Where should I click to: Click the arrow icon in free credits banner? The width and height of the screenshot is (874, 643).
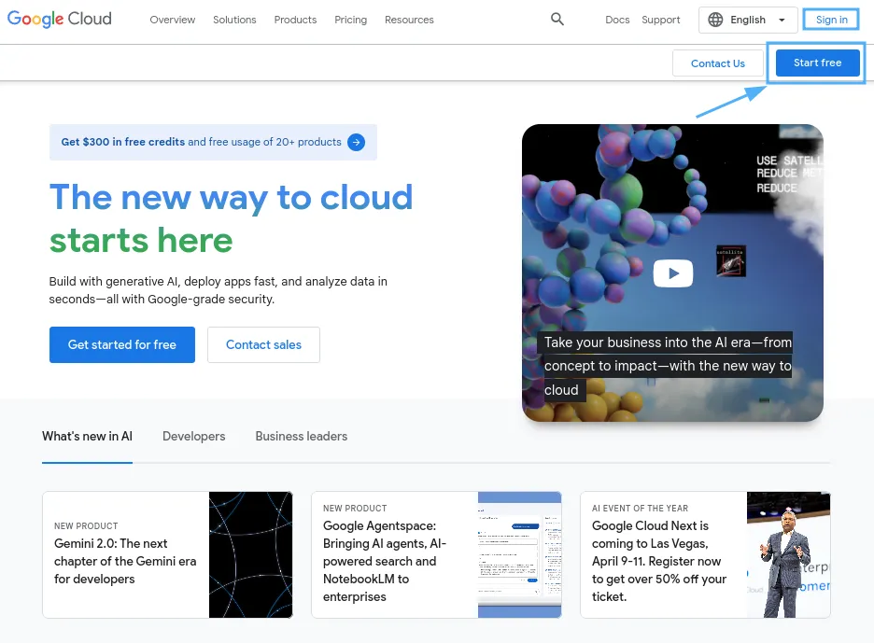pos(356,142)
